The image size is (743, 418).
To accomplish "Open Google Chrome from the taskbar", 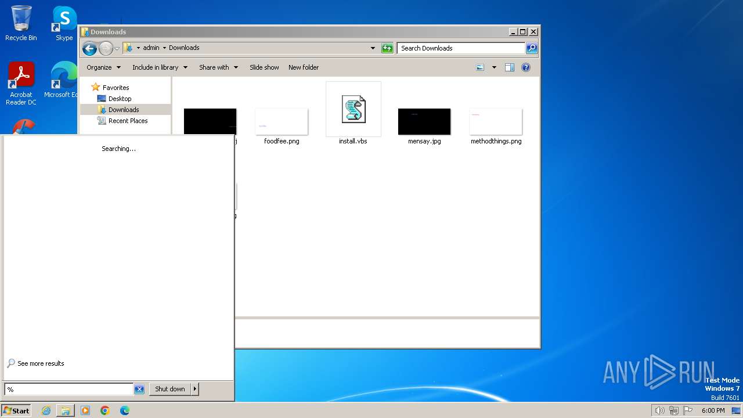I will click(105, 410).
